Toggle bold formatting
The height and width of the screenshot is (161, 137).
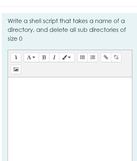pos(44,57)
